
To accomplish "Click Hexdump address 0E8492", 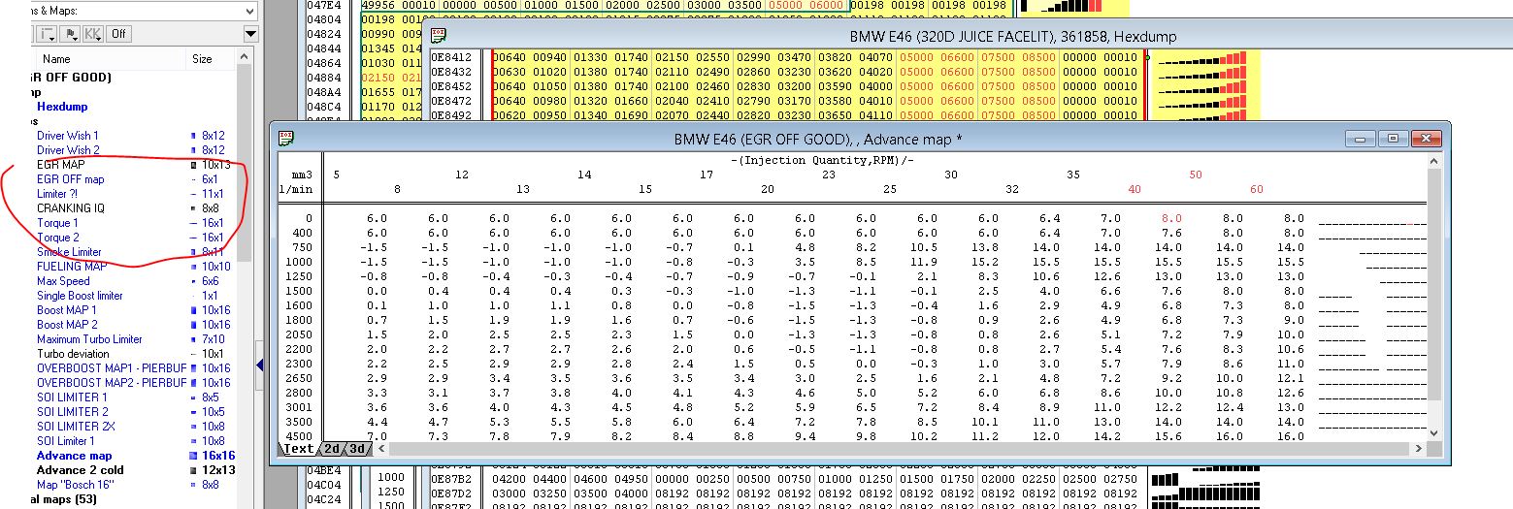I will coord(453,114).
